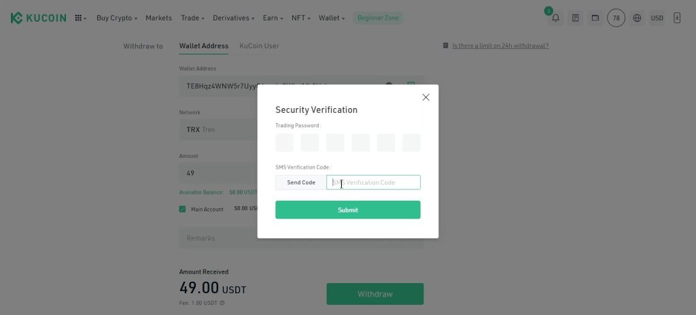This screenshot has width=696, height=315.
Task: Click the app download phone icon
Action: tap(677, 18)
